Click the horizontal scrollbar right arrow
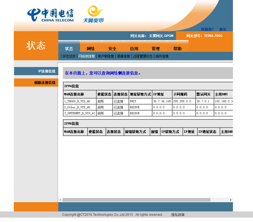The width and height of the screenshot is (253, 222). 231,200
